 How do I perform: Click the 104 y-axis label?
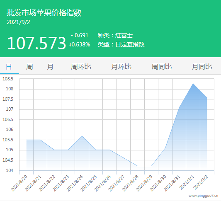pos(10,170)
